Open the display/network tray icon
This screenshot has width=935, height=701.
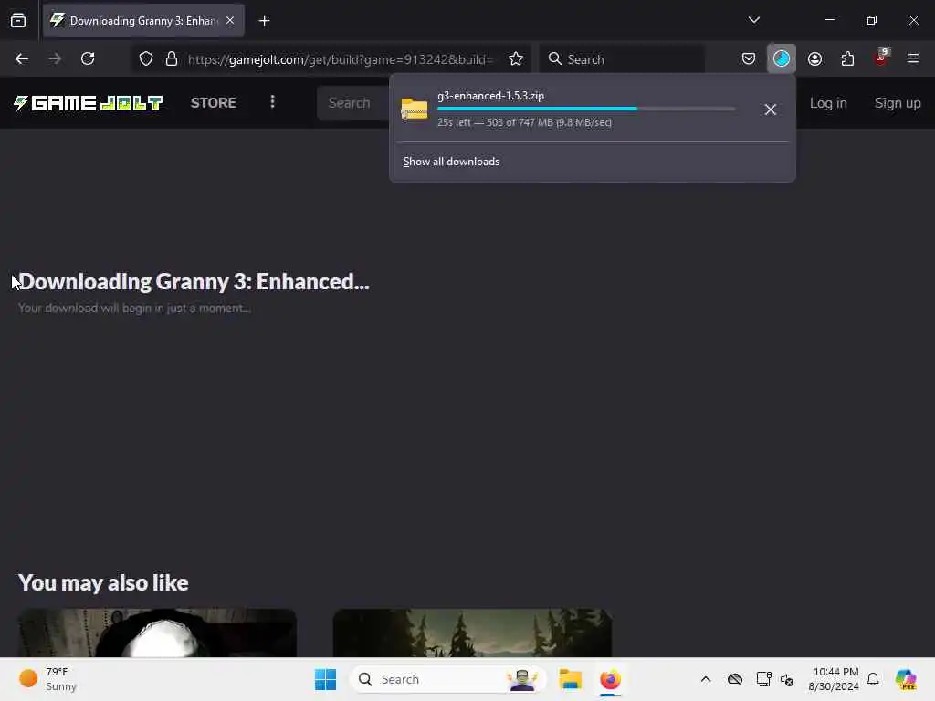pyautogui.click(x=763, y=679)
